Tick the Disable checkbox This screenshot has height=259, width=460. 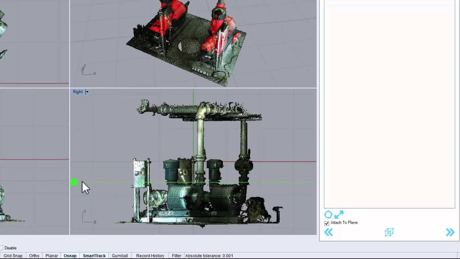pos(1,248)
